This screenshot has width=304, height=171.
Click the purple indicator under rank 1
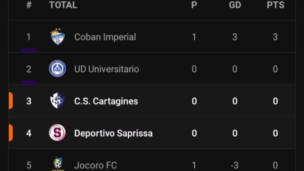click(x=29, y=51)
